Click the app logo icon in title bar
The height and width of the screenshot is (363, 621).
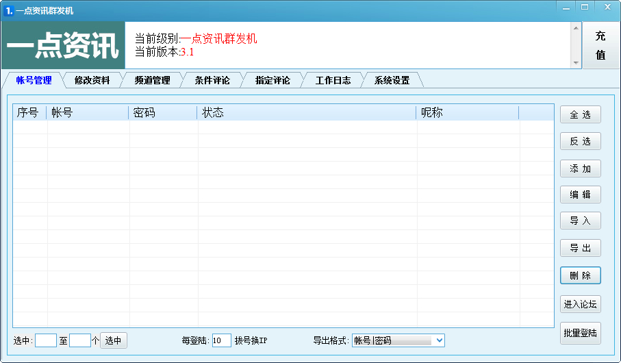click(x=8, y=11)
